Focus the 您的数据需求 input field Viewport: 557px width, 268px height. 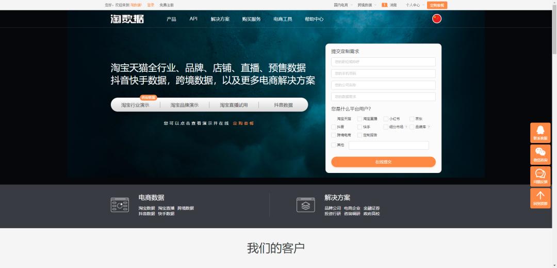383,97
